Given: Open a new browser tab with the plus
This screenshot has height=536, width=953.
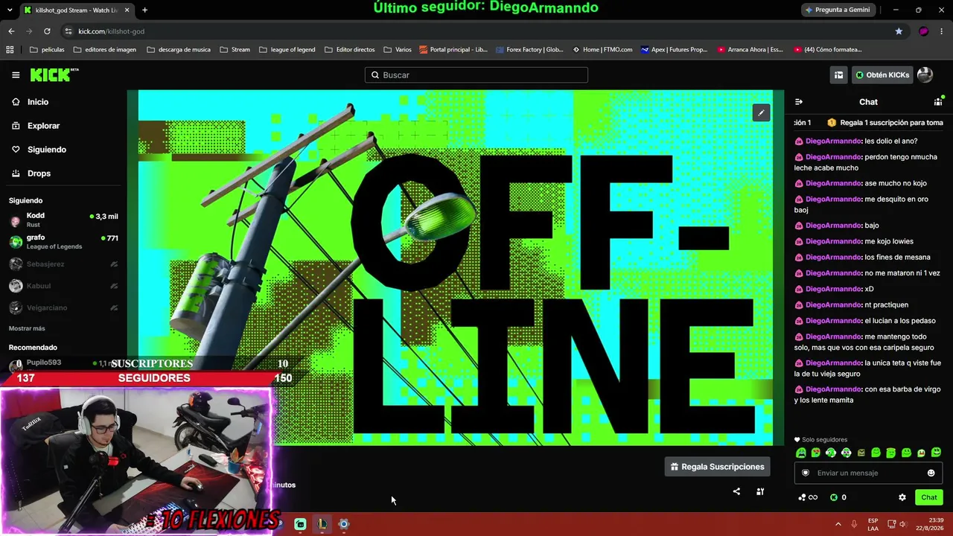Looking at the screenshot, I should (x=144, y=10).
